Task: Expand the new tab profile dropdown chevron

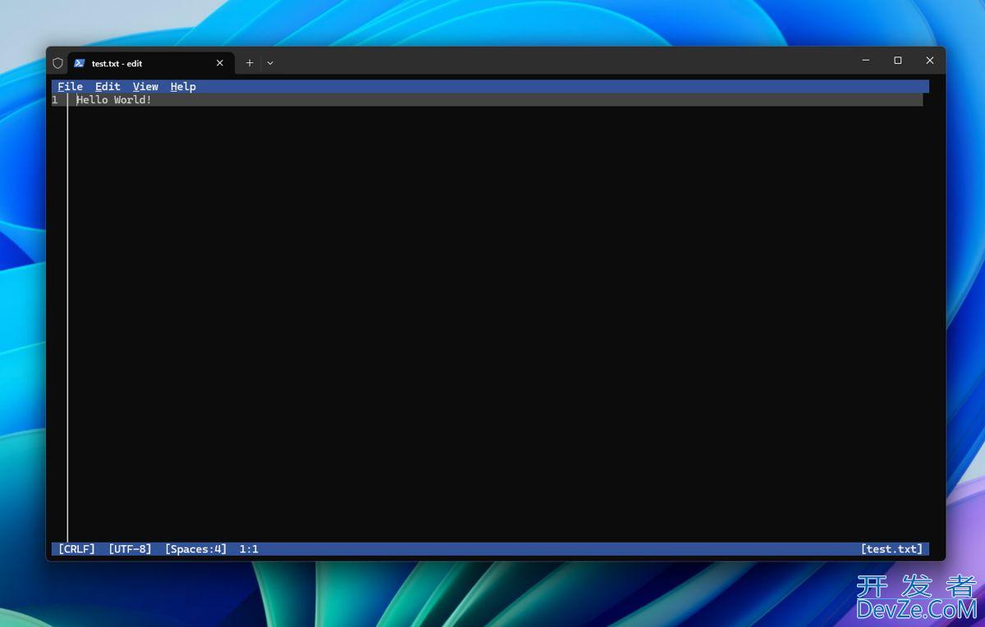Action: tap(270, 63)
